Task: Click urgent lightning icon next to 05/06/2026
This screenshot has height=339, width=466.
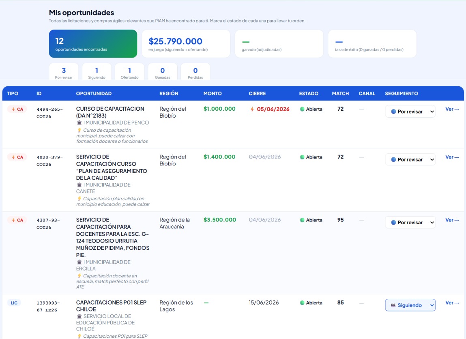Action: click(x=252, y=109)
